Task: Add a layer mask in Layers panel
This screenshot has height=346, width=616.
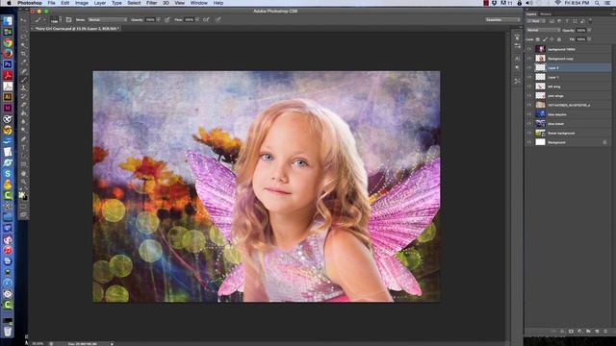Action: [571, 332]
